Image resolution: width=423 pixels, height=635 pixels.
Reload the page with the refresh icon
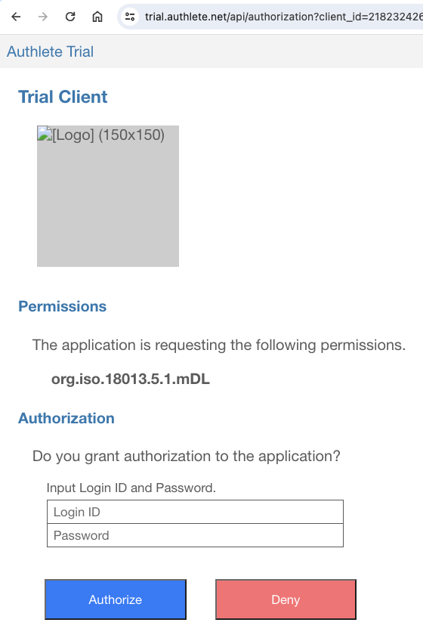pos(70,17)
